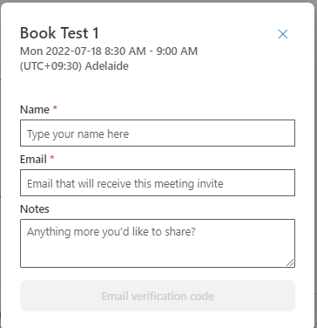
Task: Click the 2022-07-18 date text
Action: (74, 51)
